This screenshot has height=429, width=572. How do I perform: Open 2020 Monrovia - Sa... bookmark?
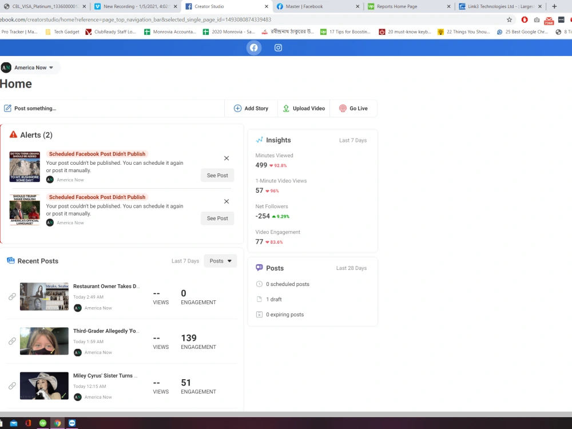(x=229, y=31)
